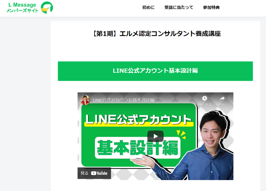Click the 共有 label under the share arrow
266x191 pixels.
pos(222,105)
